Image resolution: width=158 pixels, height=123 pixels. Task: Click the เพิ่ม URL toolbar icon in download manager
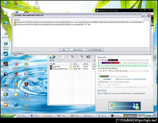click(52, 58)
